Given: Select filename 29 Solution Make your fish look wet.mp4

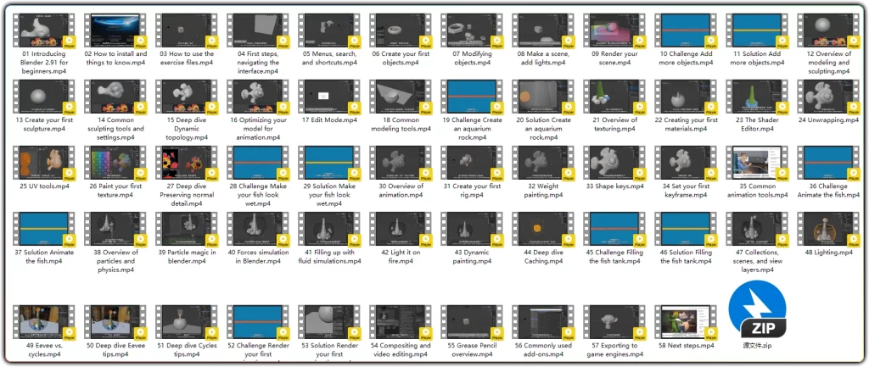Looking at the screenshot, I should [x=329, y=195].
